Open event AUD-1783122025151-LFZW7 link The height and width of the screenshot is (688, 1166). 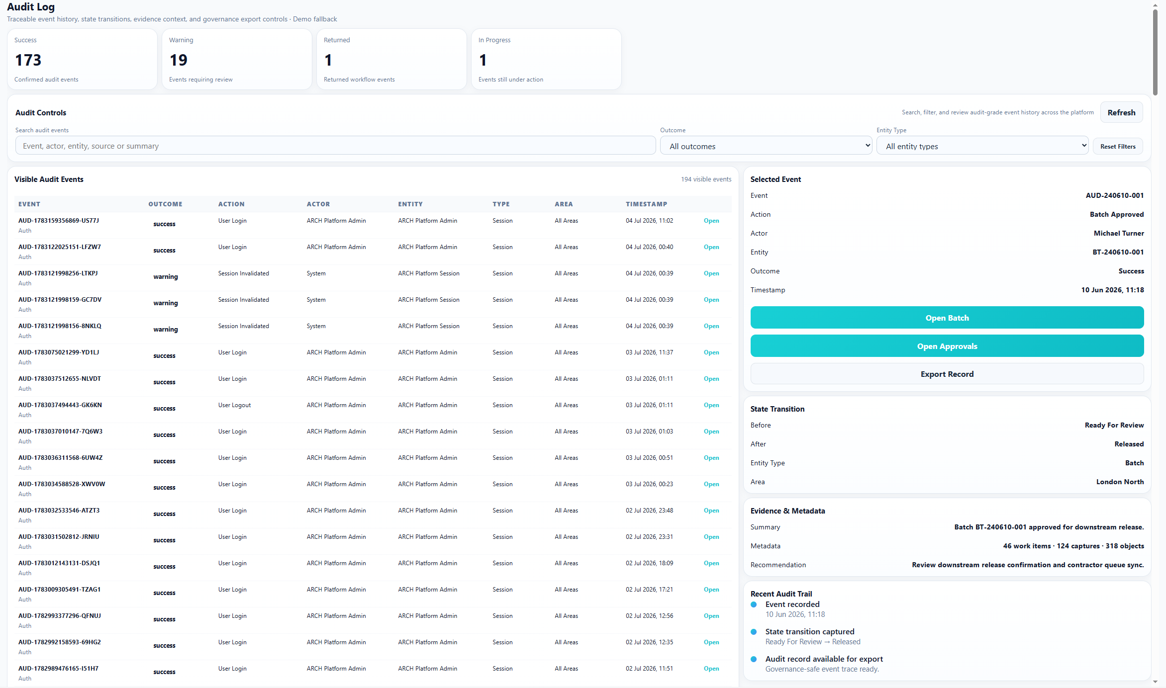pyautogui.click(x=711, y=247)
